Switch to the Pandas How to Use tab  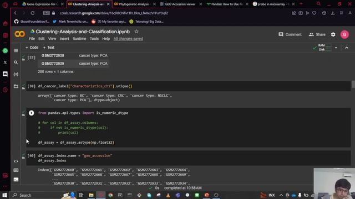[227, 4]
